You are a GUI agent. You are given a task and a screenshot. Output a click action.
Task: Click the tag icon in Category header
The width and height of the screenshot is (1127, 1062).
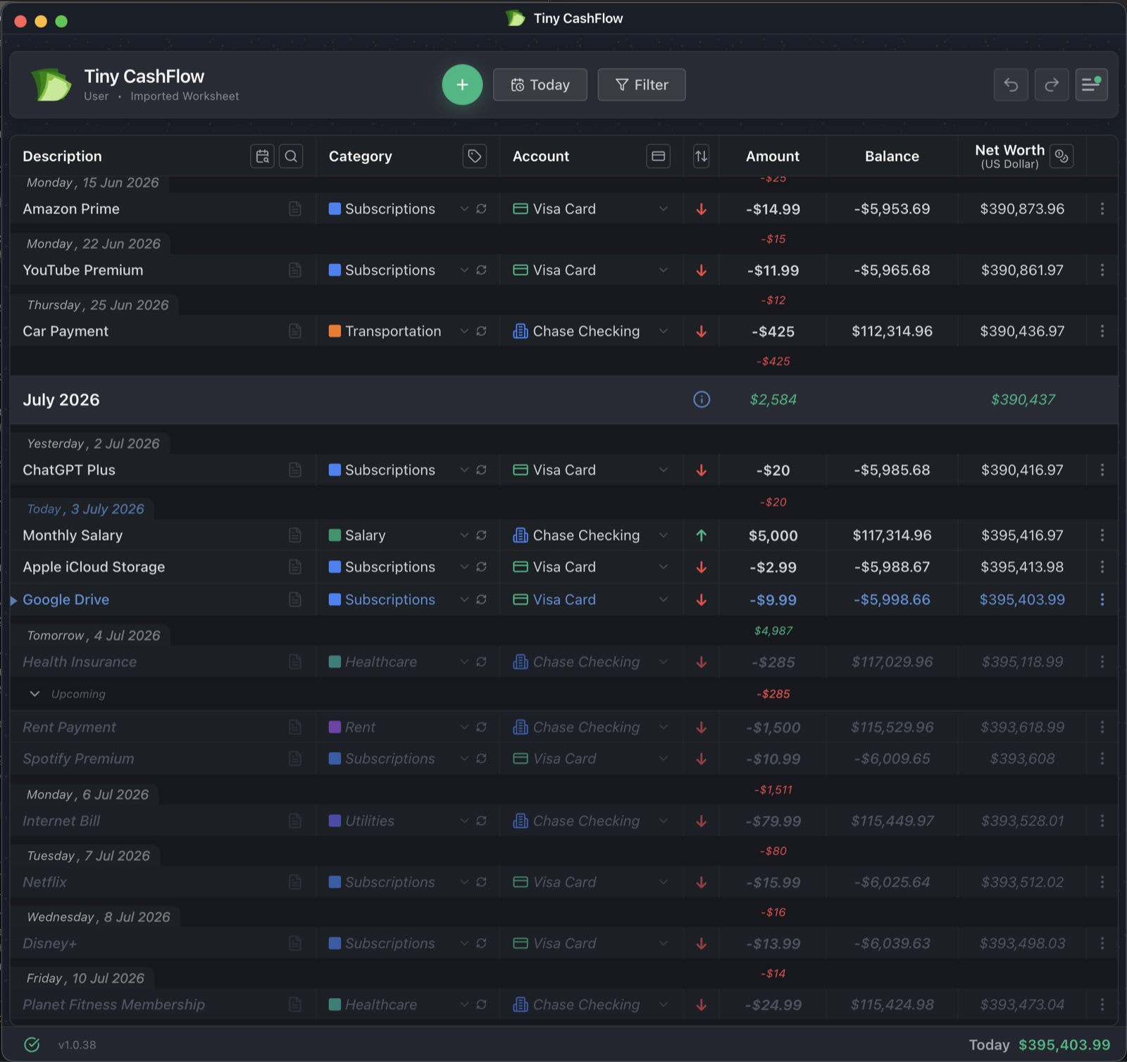pos(475,156)
